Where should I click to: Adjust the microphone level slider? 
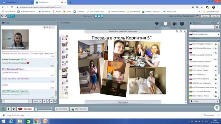click(45, 110)
